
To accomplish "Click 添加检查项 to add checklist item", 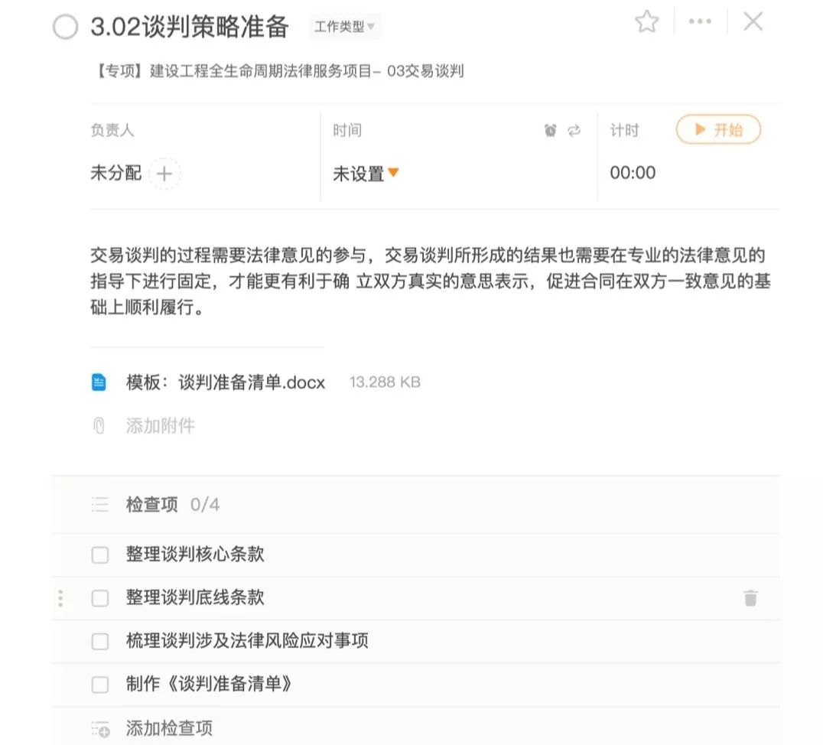I will pyautogui.click(x=169, y=728).
